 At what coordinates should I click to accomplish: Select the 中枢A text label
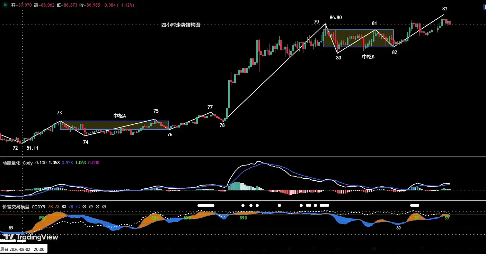(x=120, y=116)
